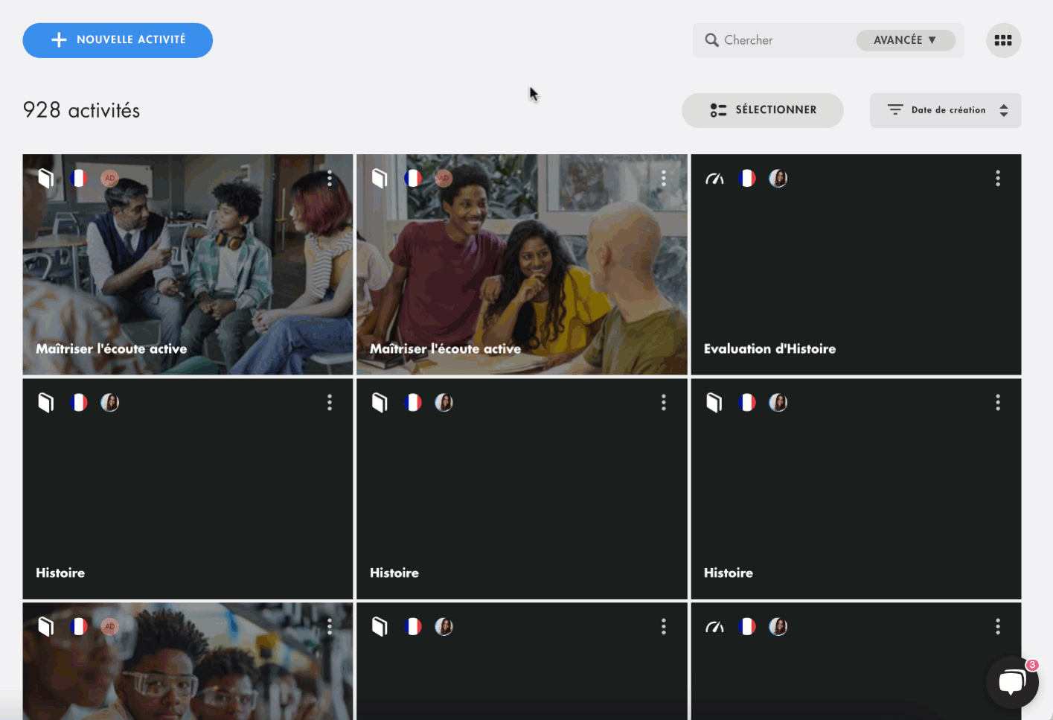1053x720 pixels.
Task: Click French flag on laughing students photo card
Action: coord(413,179)
